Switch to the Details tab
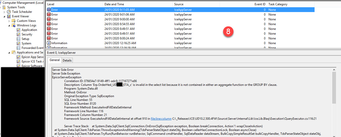Image resolution: width=341 pixels, height=137 pixels. coord(67,60)
